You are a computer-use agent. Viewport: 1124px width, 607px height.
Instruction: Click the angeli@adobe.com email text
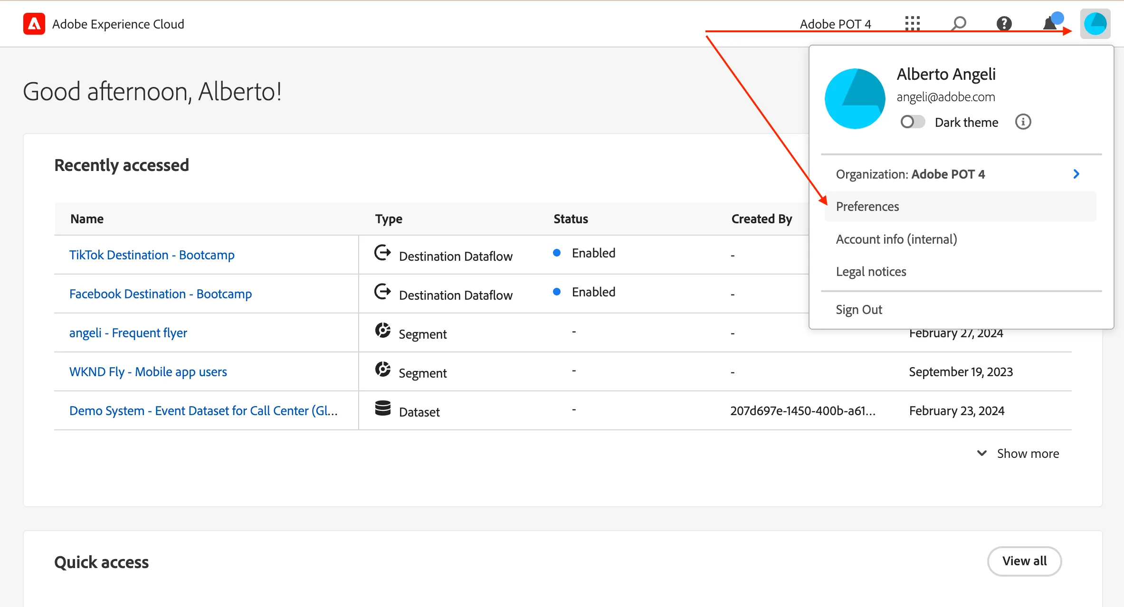tap(945, 97)
